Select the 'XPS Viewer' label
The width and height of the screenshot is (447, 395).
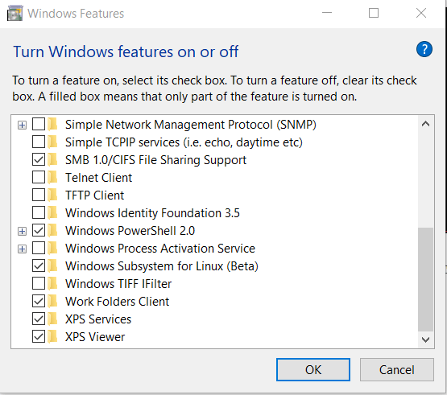pyautogui.click(x=95, y=337)
